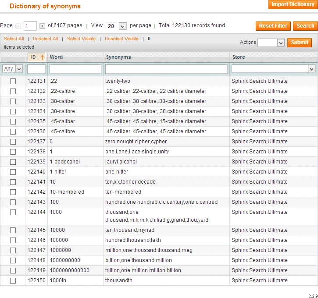Toggle checkbox for the 1000 synonyms row
The image size is (318, 298).
13,212
